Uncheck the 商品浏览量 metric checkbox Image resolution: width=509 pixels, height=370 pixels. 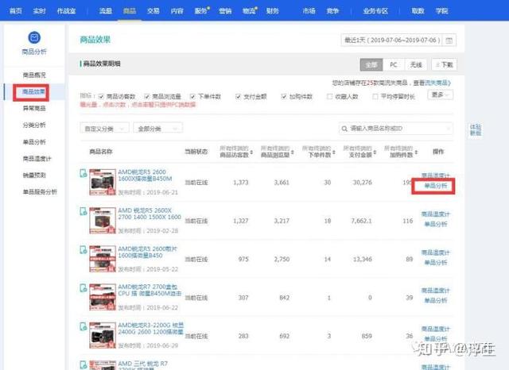click(x=146, y=97)
